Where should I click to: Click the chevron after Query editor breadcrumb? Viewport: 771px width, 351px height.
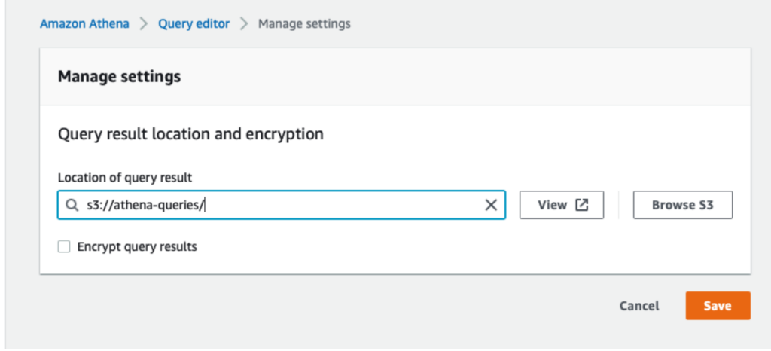244,24
